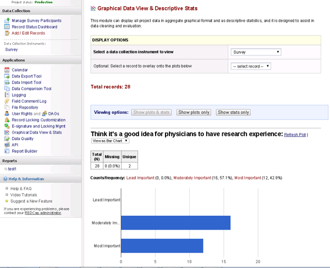The height and width of the screenshot is (268, 330).
Task: Click the Logging icon
Action: pos(7,95)
